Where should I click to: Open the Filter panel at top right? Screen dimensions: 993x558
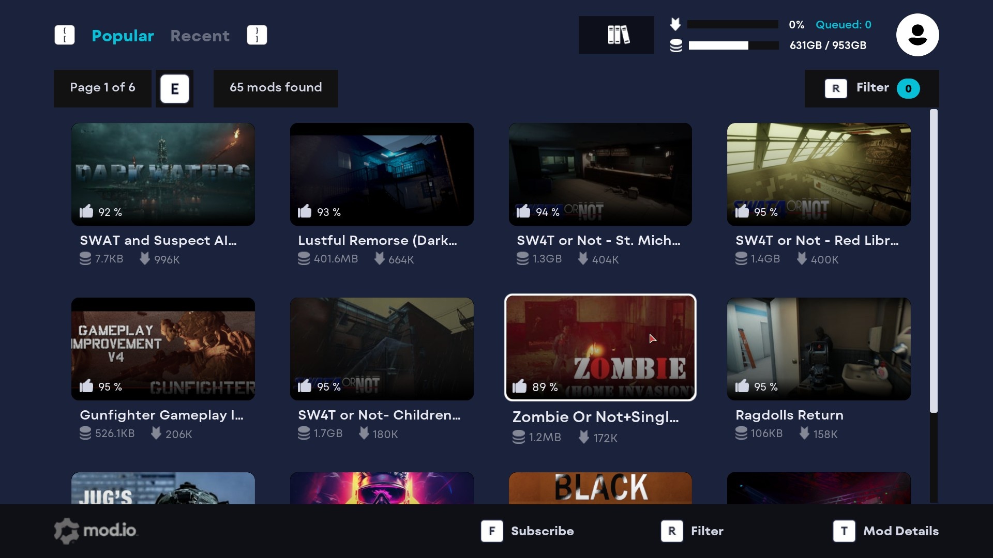(x=872, y=89)
